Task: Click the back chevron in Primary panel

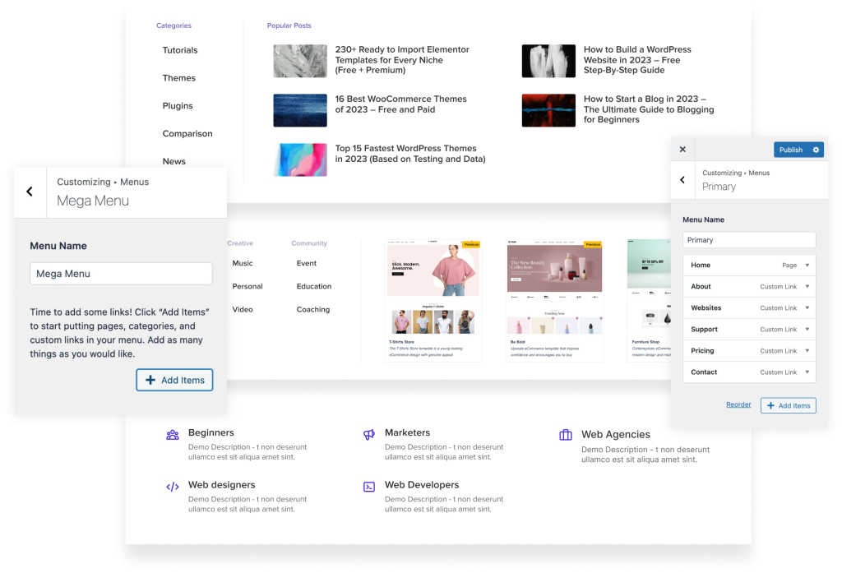Action: coord(682,180)
